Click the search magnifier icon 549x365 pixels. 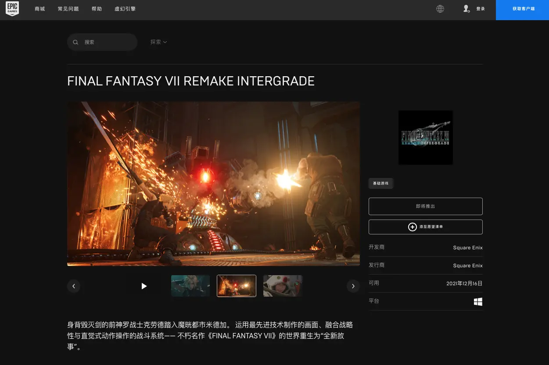tap(76, 42)
